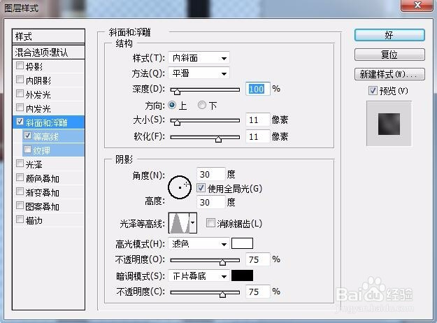Enable the 描边 (Stroke) checkbox
The image size is (437, 323).
coord(20,220)
